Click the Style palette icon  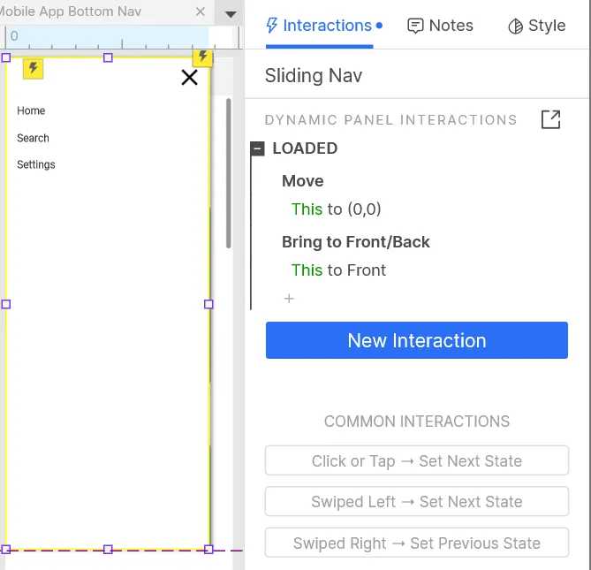[516, 27]
